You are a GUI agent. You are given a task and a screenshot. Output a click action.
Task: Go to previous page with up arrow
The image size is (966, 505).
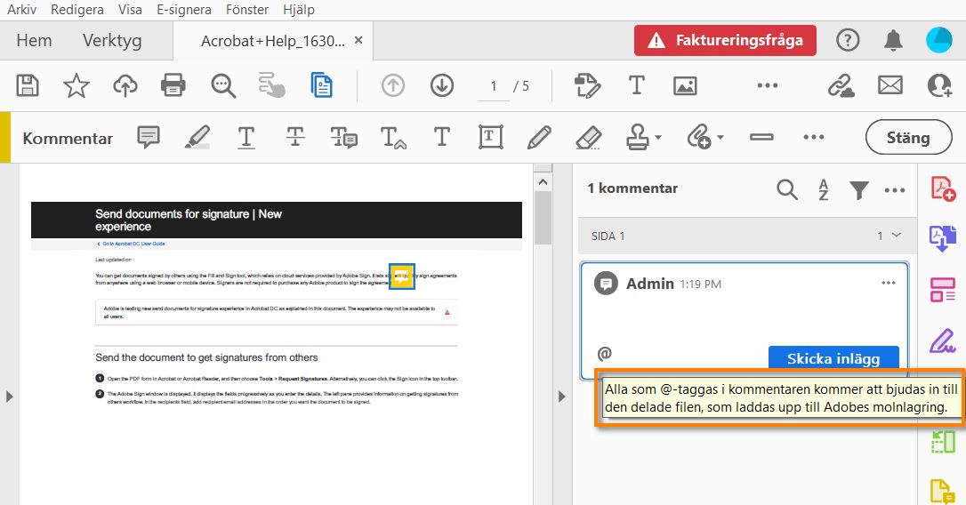tap(393, 85)
